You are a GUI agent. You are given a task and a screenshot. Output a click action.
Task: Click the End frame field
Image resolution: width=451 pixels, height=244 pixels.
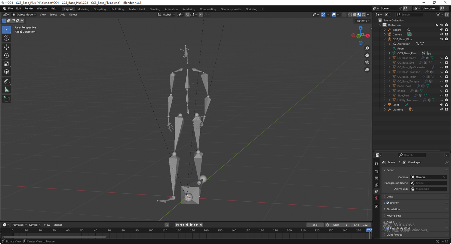pyautogui.click(x=361, y=225)
